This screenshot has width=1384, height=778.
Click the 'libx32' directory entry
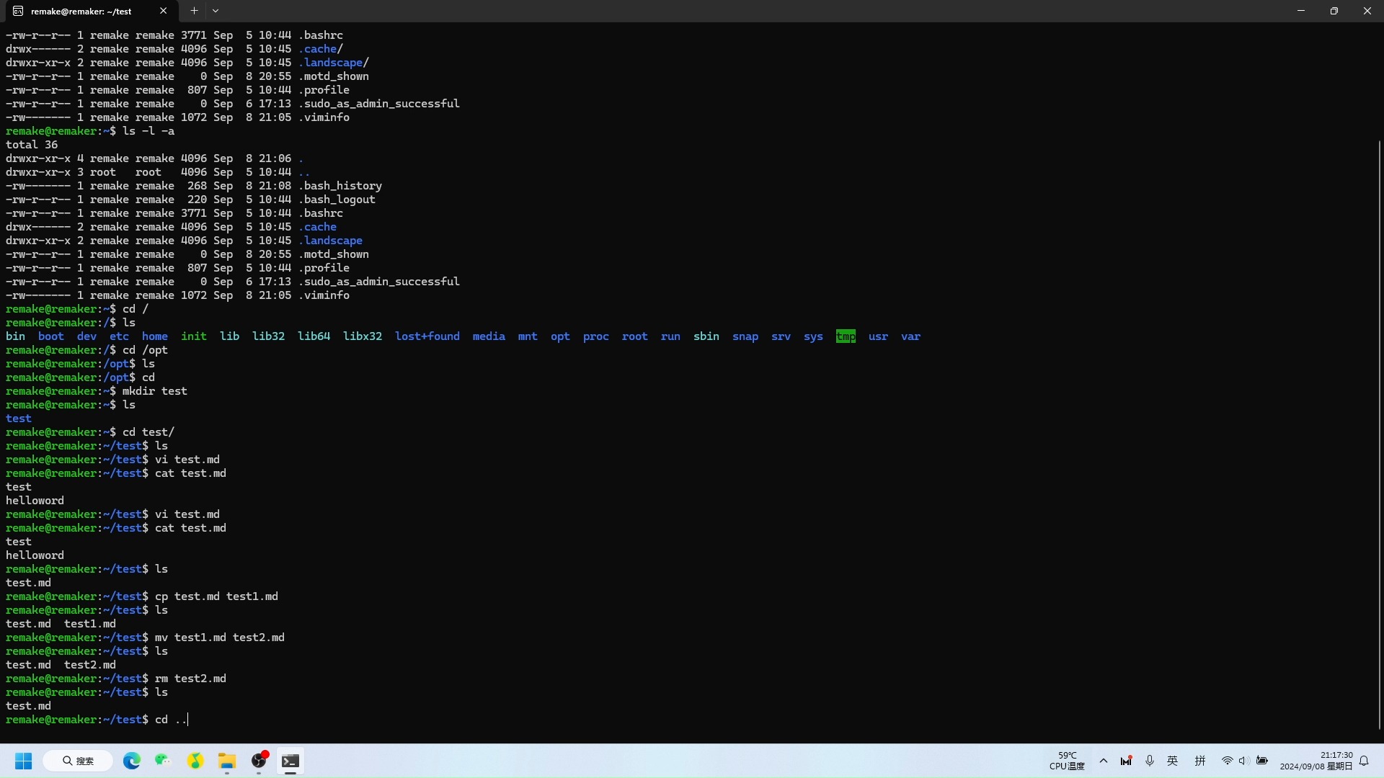pos(363,336)
